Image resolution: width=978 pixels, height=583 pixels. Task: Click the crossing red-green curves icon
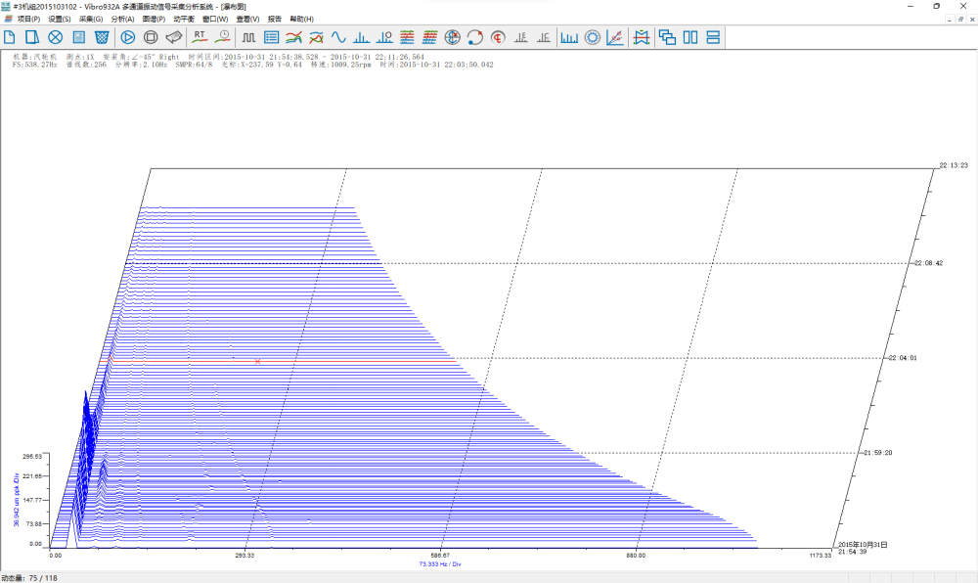click(316, 37)
